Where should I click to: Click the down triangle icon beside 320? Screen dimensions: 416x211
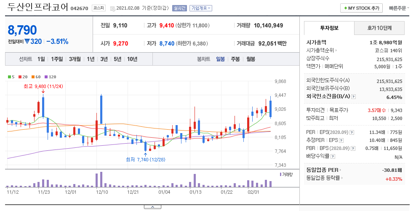click(x=27, y=41)
